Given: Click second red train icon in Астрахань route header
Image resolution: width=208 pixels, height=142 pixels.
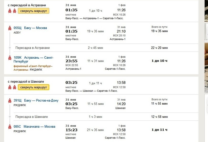Looking at the screenshot, I should click(x=14, y=11).
